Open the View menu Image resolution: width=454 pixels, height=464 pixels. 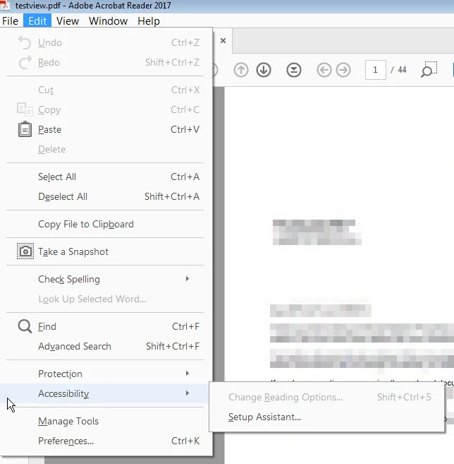pyautogui.click(x=68, y=21)
